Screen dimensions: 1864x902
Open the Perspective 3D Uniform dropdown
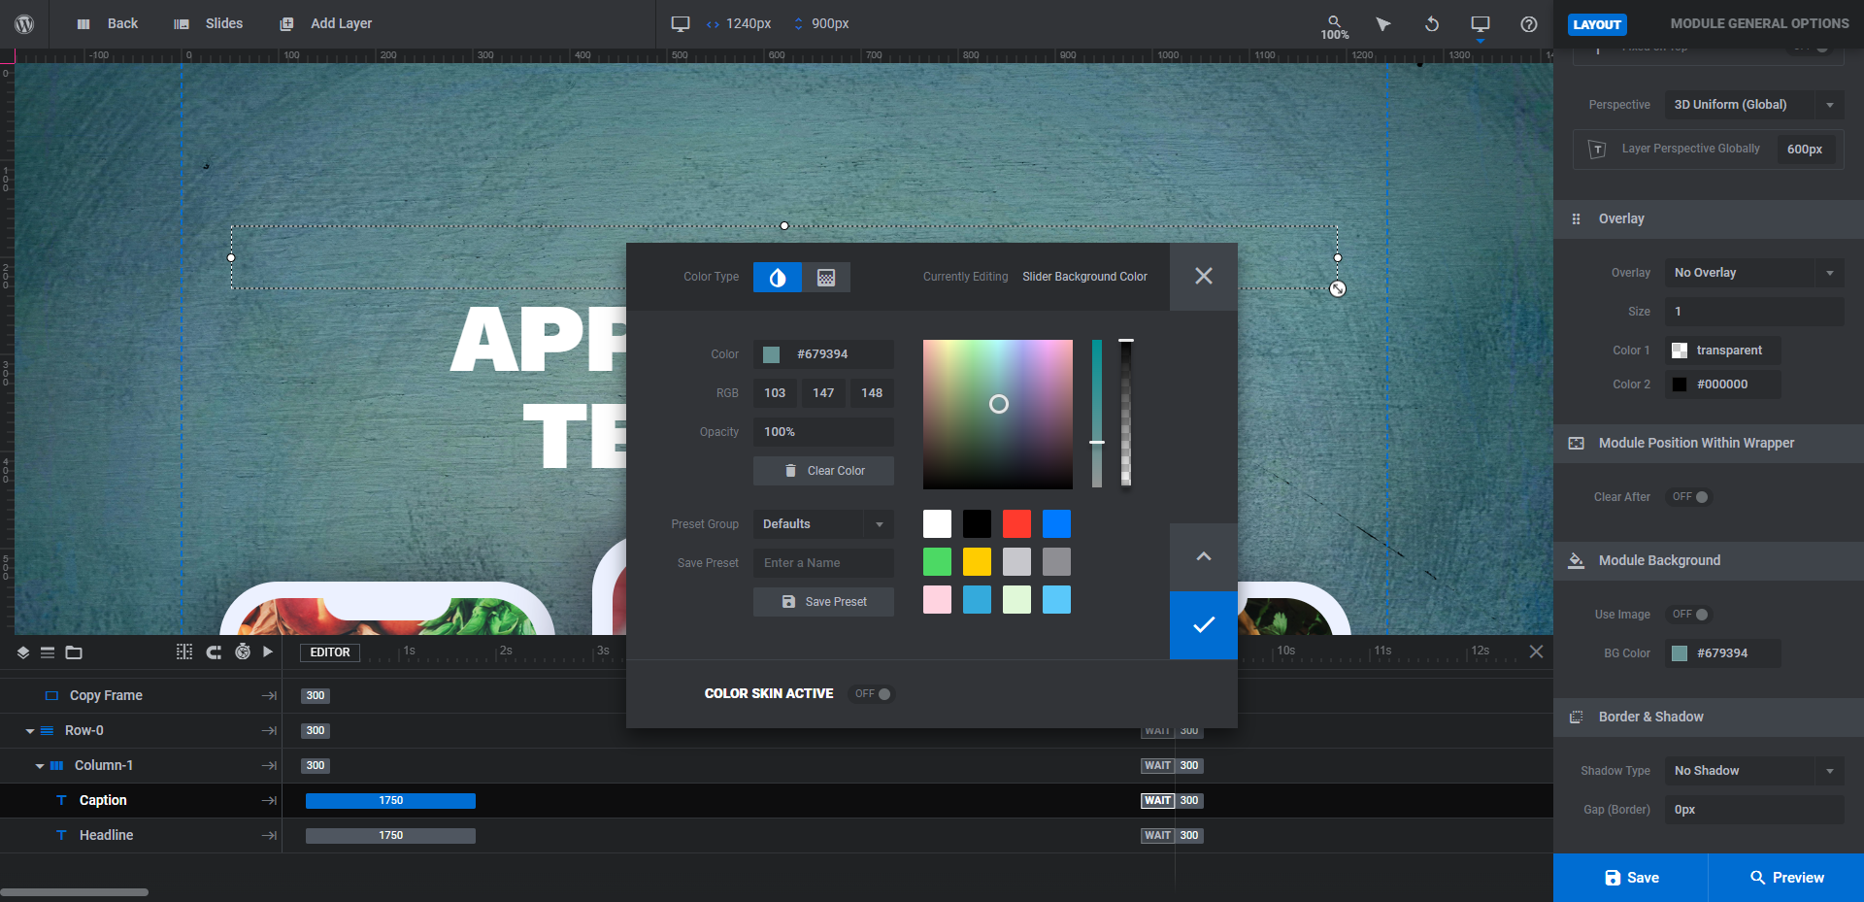[1754, 105]
